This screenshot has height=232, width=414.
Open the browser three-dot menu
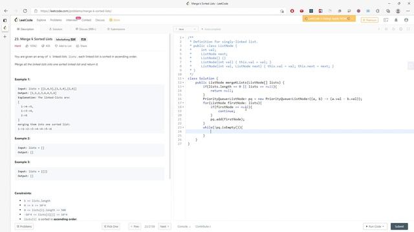pos(408,11)
